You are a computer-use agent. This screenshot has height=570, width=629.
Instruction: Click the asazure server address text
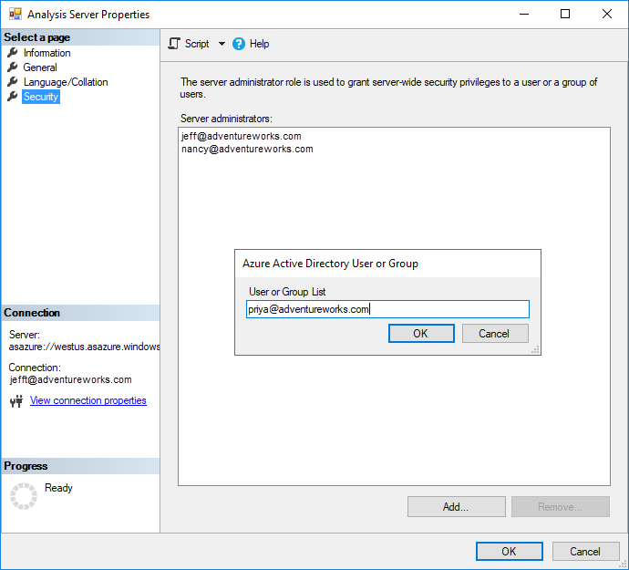tap(84, 347)
